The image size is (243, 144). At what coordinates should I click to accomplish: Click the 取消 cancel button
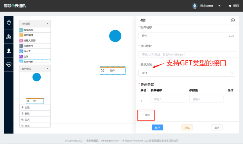[217, 127]
